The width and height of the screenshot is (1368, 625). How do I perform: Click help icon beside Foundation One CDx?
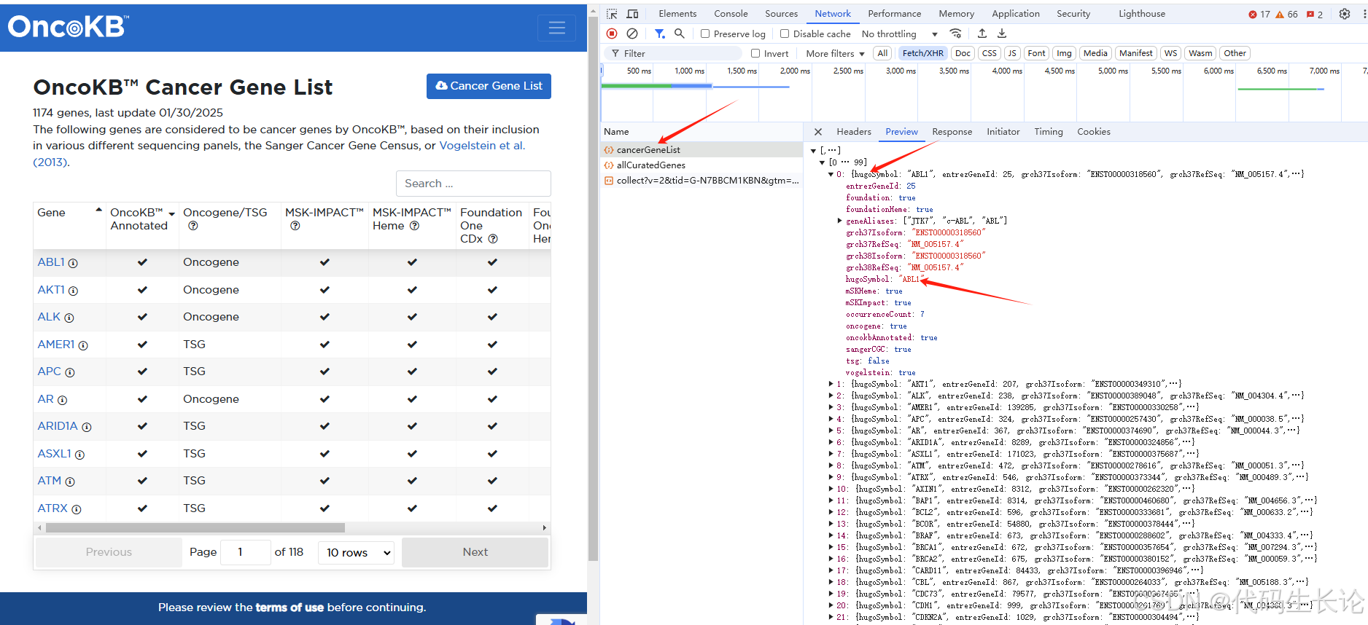tap(493, 239)
